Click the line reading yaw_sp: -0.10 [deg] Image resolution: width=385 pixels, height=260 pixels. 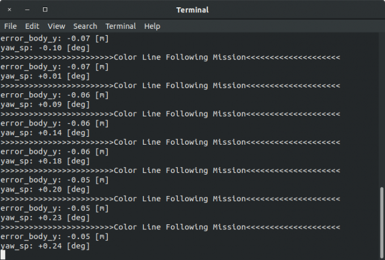click(x=45, y=48)
